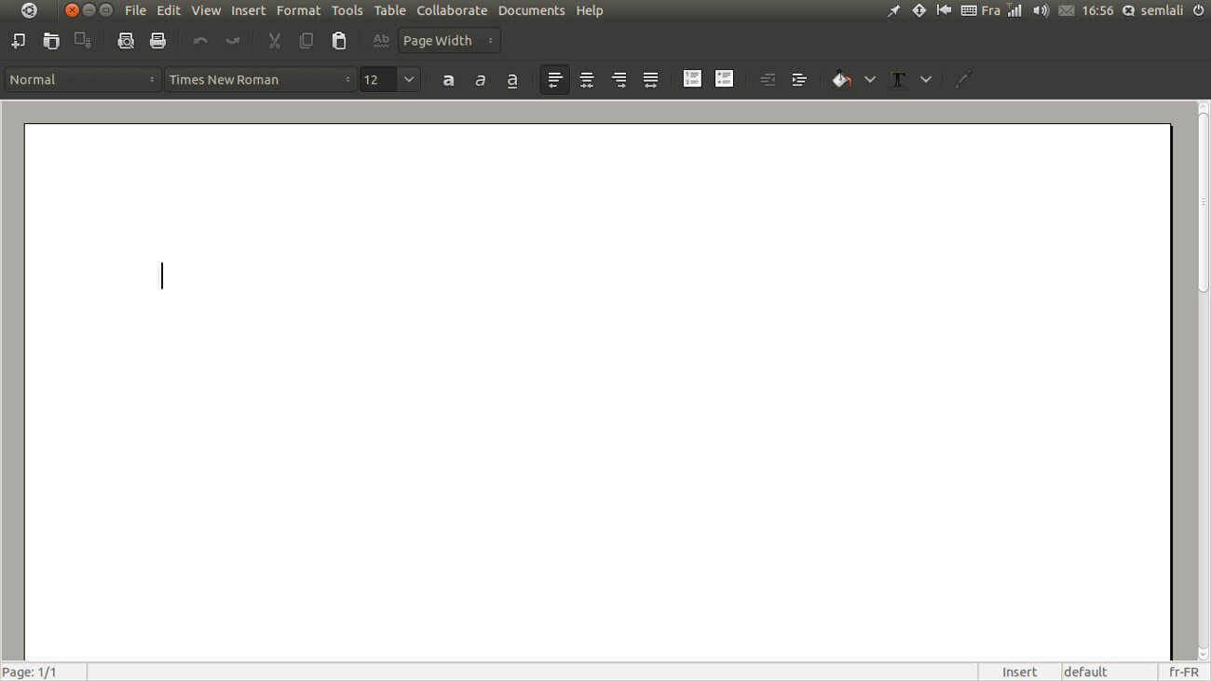Toggle underline formatting
The width and height of the screenshot is (1211, 681).
(x=512, y=80)
